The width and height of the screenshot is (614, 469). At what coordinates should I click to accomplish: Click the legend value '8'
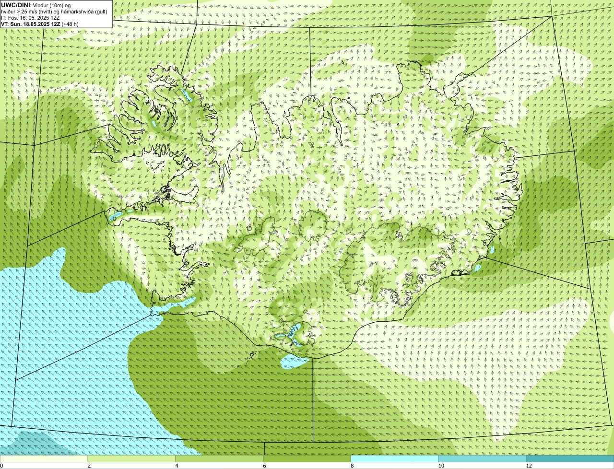[x=353, y=466]
